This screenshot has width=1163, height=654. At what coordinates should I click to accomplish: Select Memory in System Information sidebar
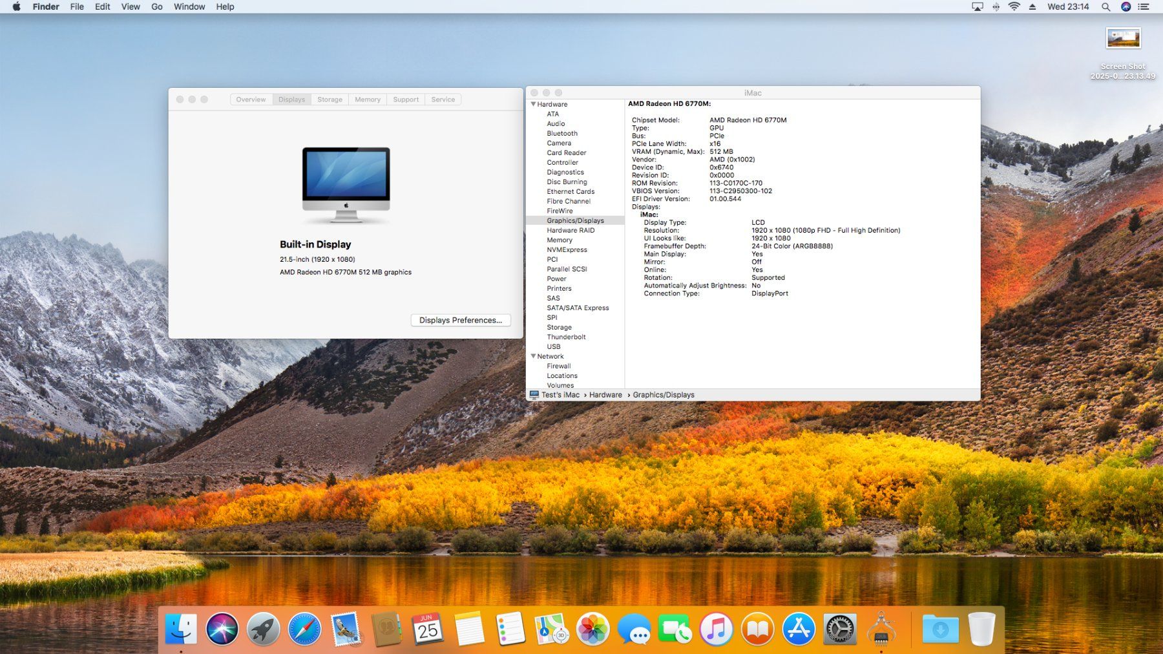tap(560, 240)
